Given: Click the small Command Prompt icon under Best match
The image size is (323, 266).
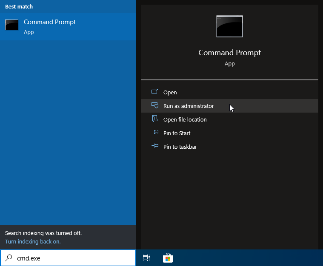Looking at the screenshot, I should coord(12,25).
